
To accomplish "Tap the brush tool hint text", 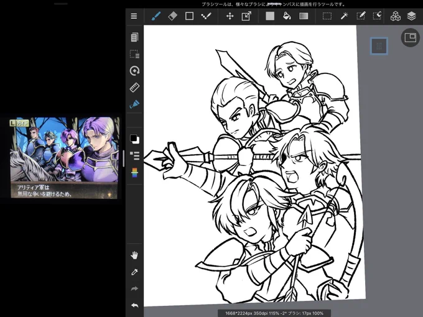I will pyautogui.click(x=273, y=4).
